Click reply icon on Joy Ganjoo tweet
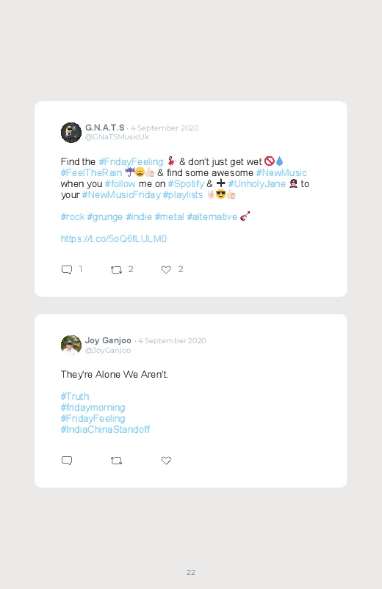 click(67, 461)
